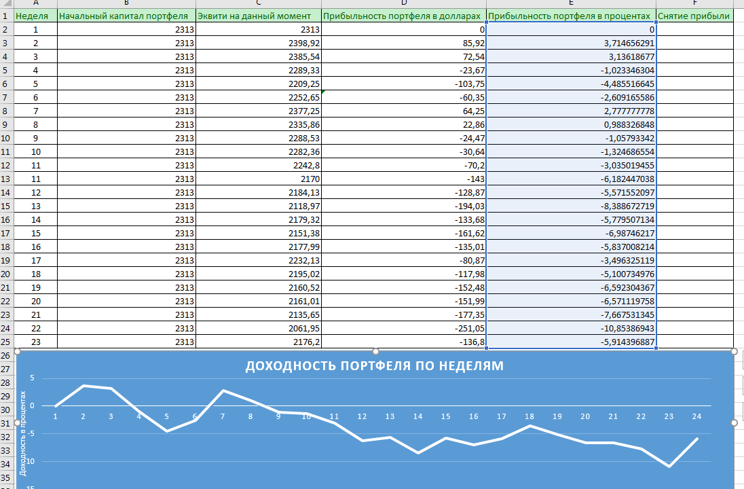Select the column B header
744x489 pixels.
[126, 3]
